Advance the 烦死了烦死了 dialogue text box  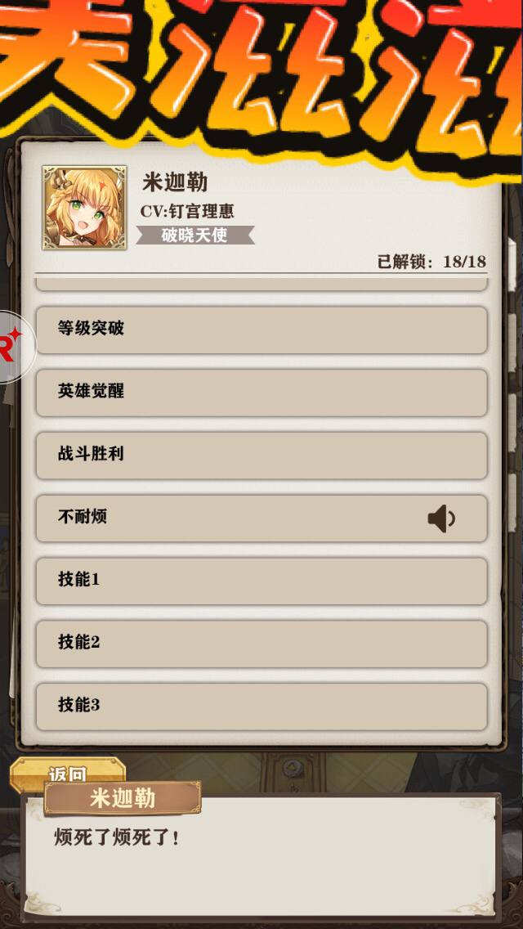click(x=261, y=858)
